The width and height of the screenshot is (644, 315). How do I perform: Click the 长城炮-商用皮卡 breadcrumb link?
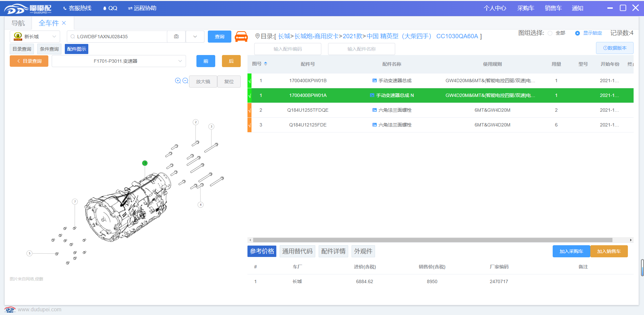coord(317,36)
